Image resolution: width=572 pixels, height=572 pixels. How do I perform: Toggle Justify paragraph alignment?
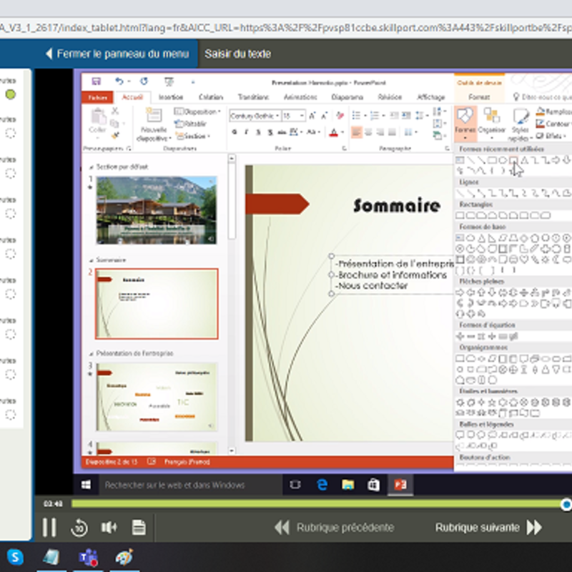392,132
